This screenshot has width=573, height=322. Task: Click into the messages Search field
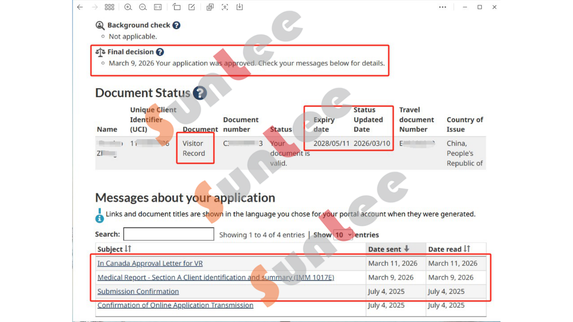(x=169, y=234)
